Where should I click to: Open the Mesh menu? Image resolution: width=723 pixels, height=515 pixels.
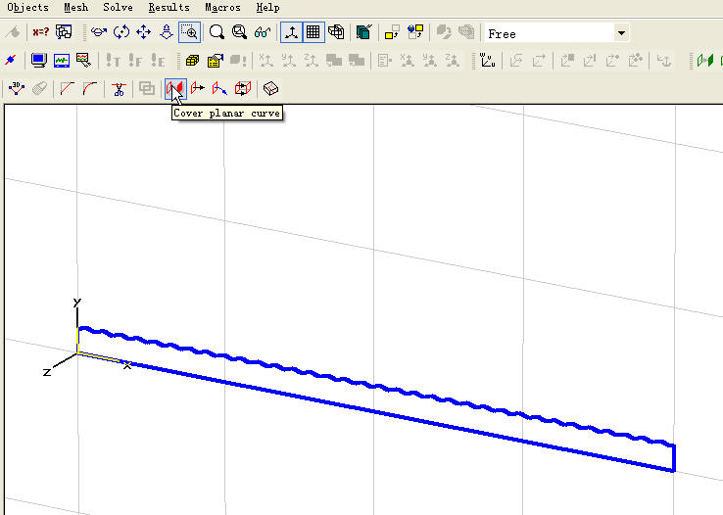click(75, 7)
